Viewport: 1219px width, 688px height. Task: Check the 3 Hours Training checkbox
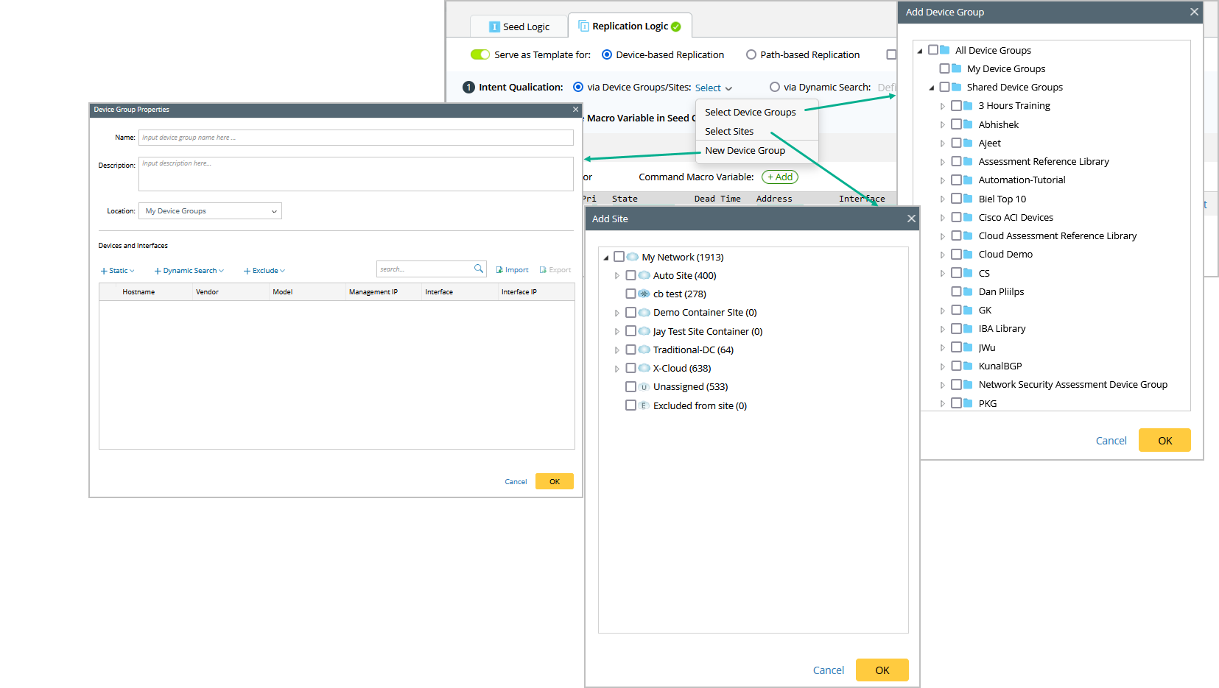pyautogui.click(x=957, y=106)
